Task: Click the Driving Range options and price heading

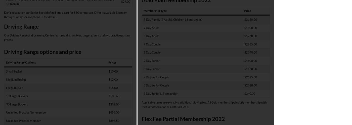Action: click(42, 52)
